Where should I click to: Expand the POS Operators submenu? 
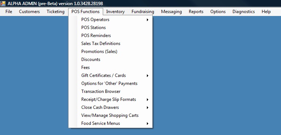click(x=110, y=20)
